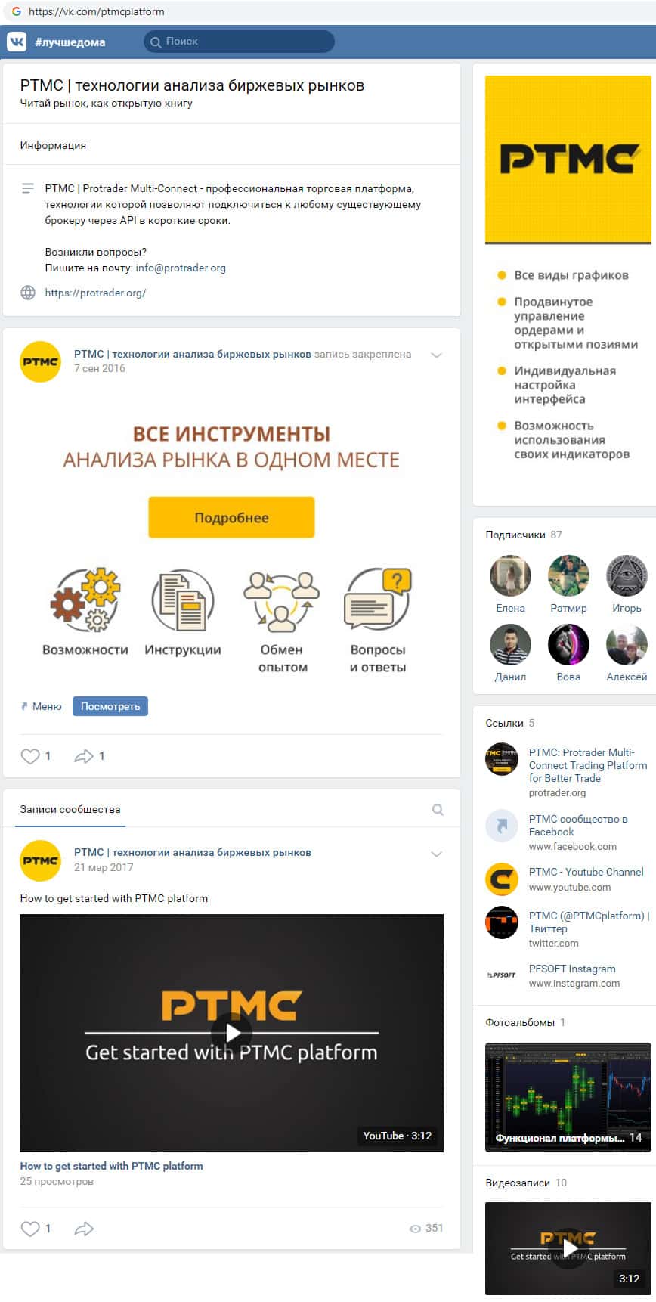Open the Инструкции documents icon
This screenshot has height=1302, width=656.
(x=183, y=600)
